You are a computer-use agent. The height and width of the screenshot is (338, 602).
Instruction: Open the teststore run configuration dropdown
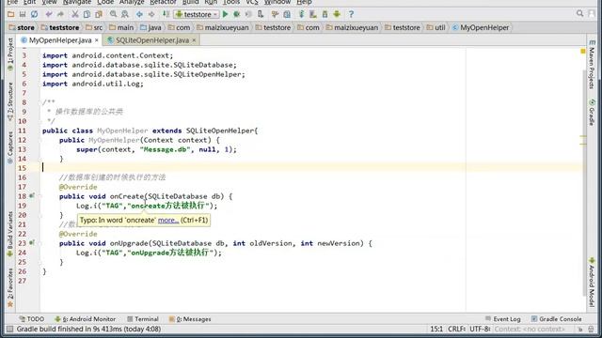[197, 15]
